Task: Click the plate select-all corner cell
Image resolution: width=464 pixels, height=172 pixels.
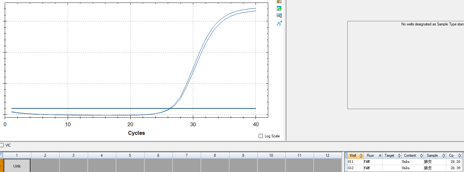Action: point(2,155)
